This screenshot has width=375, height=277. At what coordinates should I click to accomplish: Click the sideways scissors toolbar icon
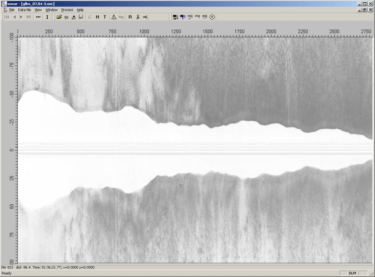click(x=145, y=17)
